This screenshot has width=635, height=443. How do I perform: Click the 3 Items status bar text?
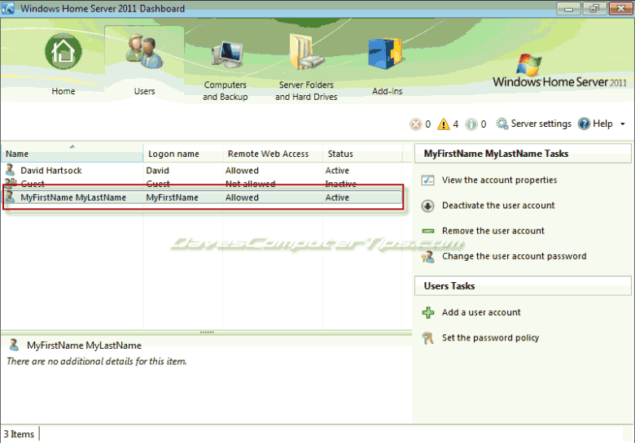point(19,434)
